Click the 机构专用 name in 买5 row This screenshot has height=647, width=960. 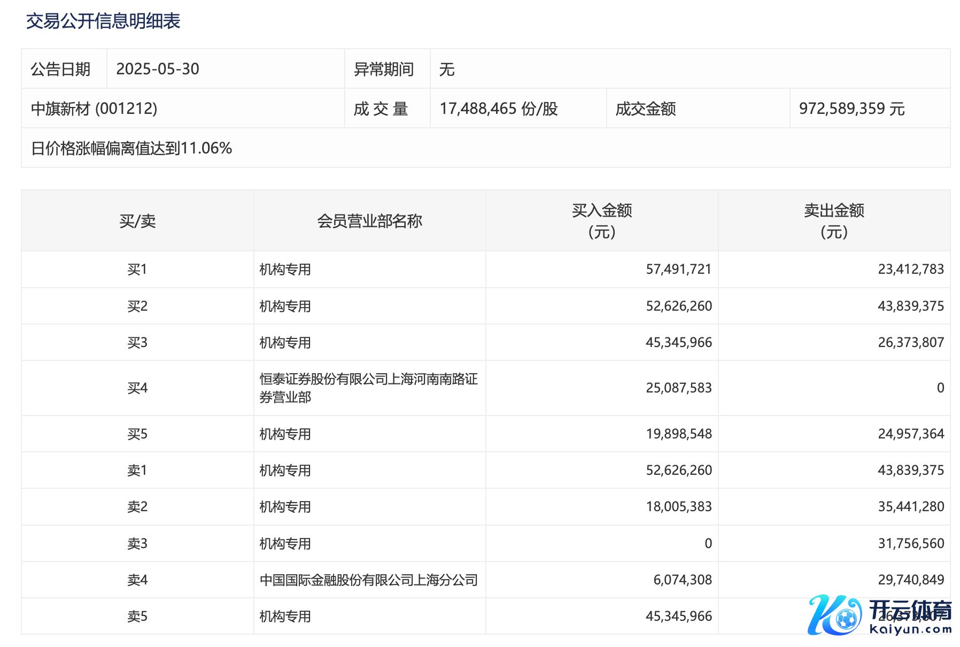tap(285, 434)
